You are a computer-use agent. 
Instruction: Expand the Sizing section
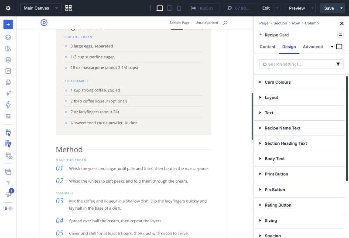coord(299,221)
